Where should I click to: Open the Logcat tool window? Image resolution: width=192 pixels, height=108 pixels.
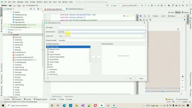tap(69, 99)
